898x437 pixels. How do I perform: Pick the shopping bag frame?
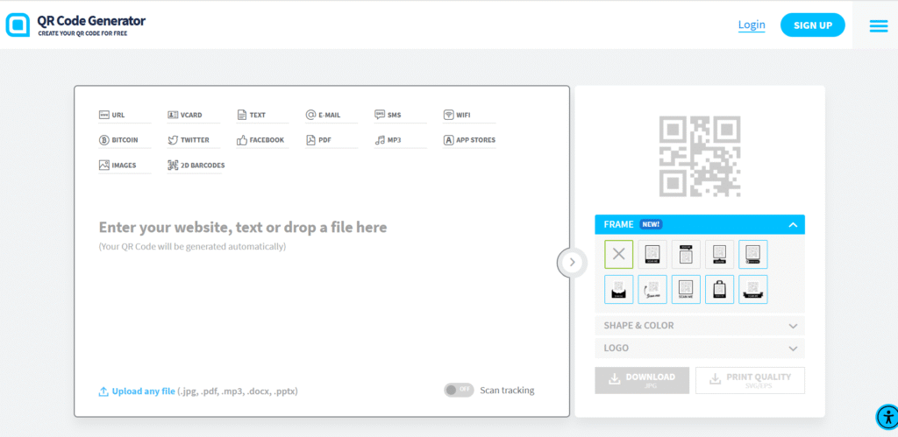click(x=719, y=289)
